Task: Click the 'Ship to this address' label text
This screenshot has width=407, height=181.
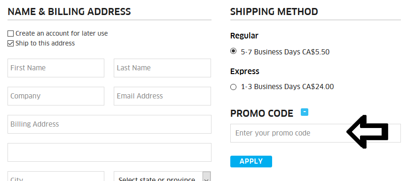Action: coord(45,43)
